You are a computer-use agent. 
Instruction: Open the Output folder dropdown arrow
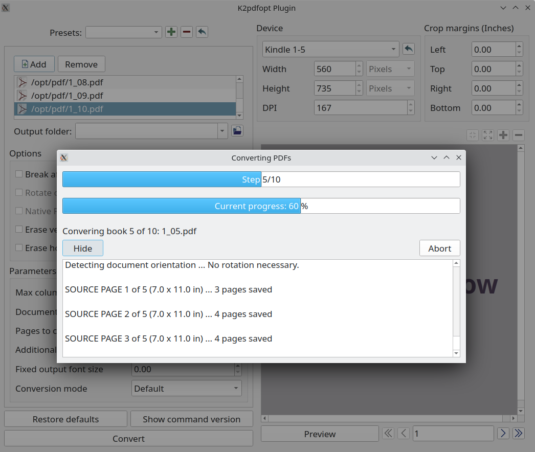(x=222, y=131)
